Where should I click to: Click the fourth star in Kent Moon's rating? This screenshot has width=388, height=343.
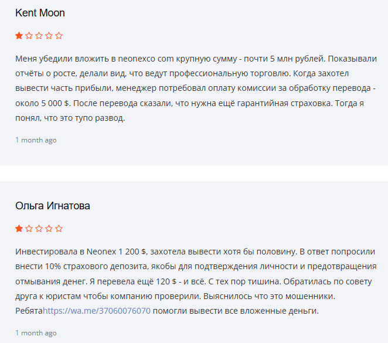49,36
